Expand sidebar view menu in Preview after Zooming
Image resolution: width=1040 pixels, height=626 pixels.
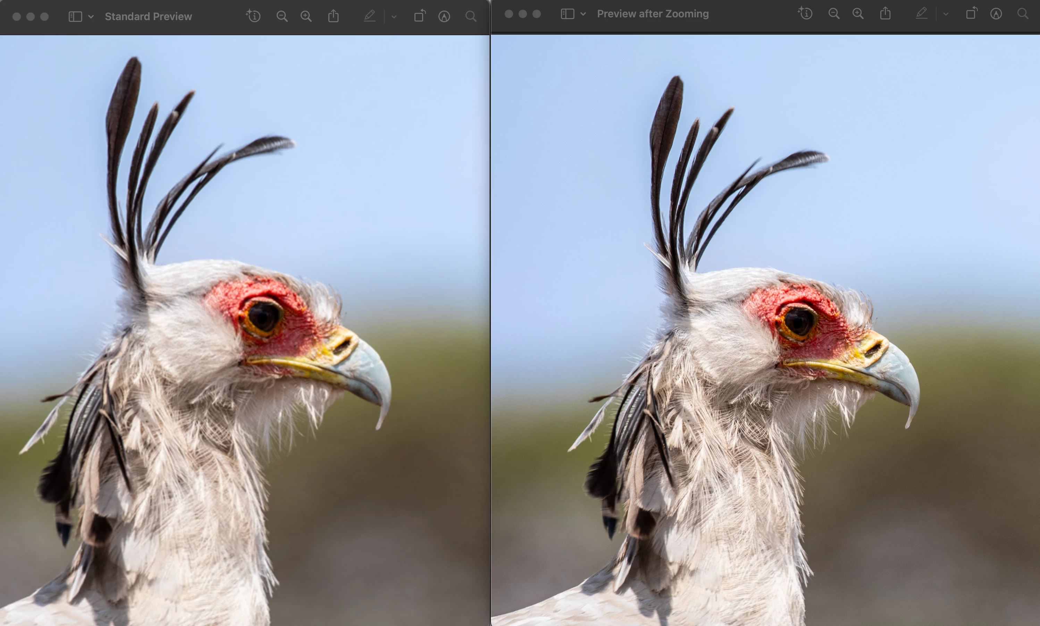[x=583, y=14]
